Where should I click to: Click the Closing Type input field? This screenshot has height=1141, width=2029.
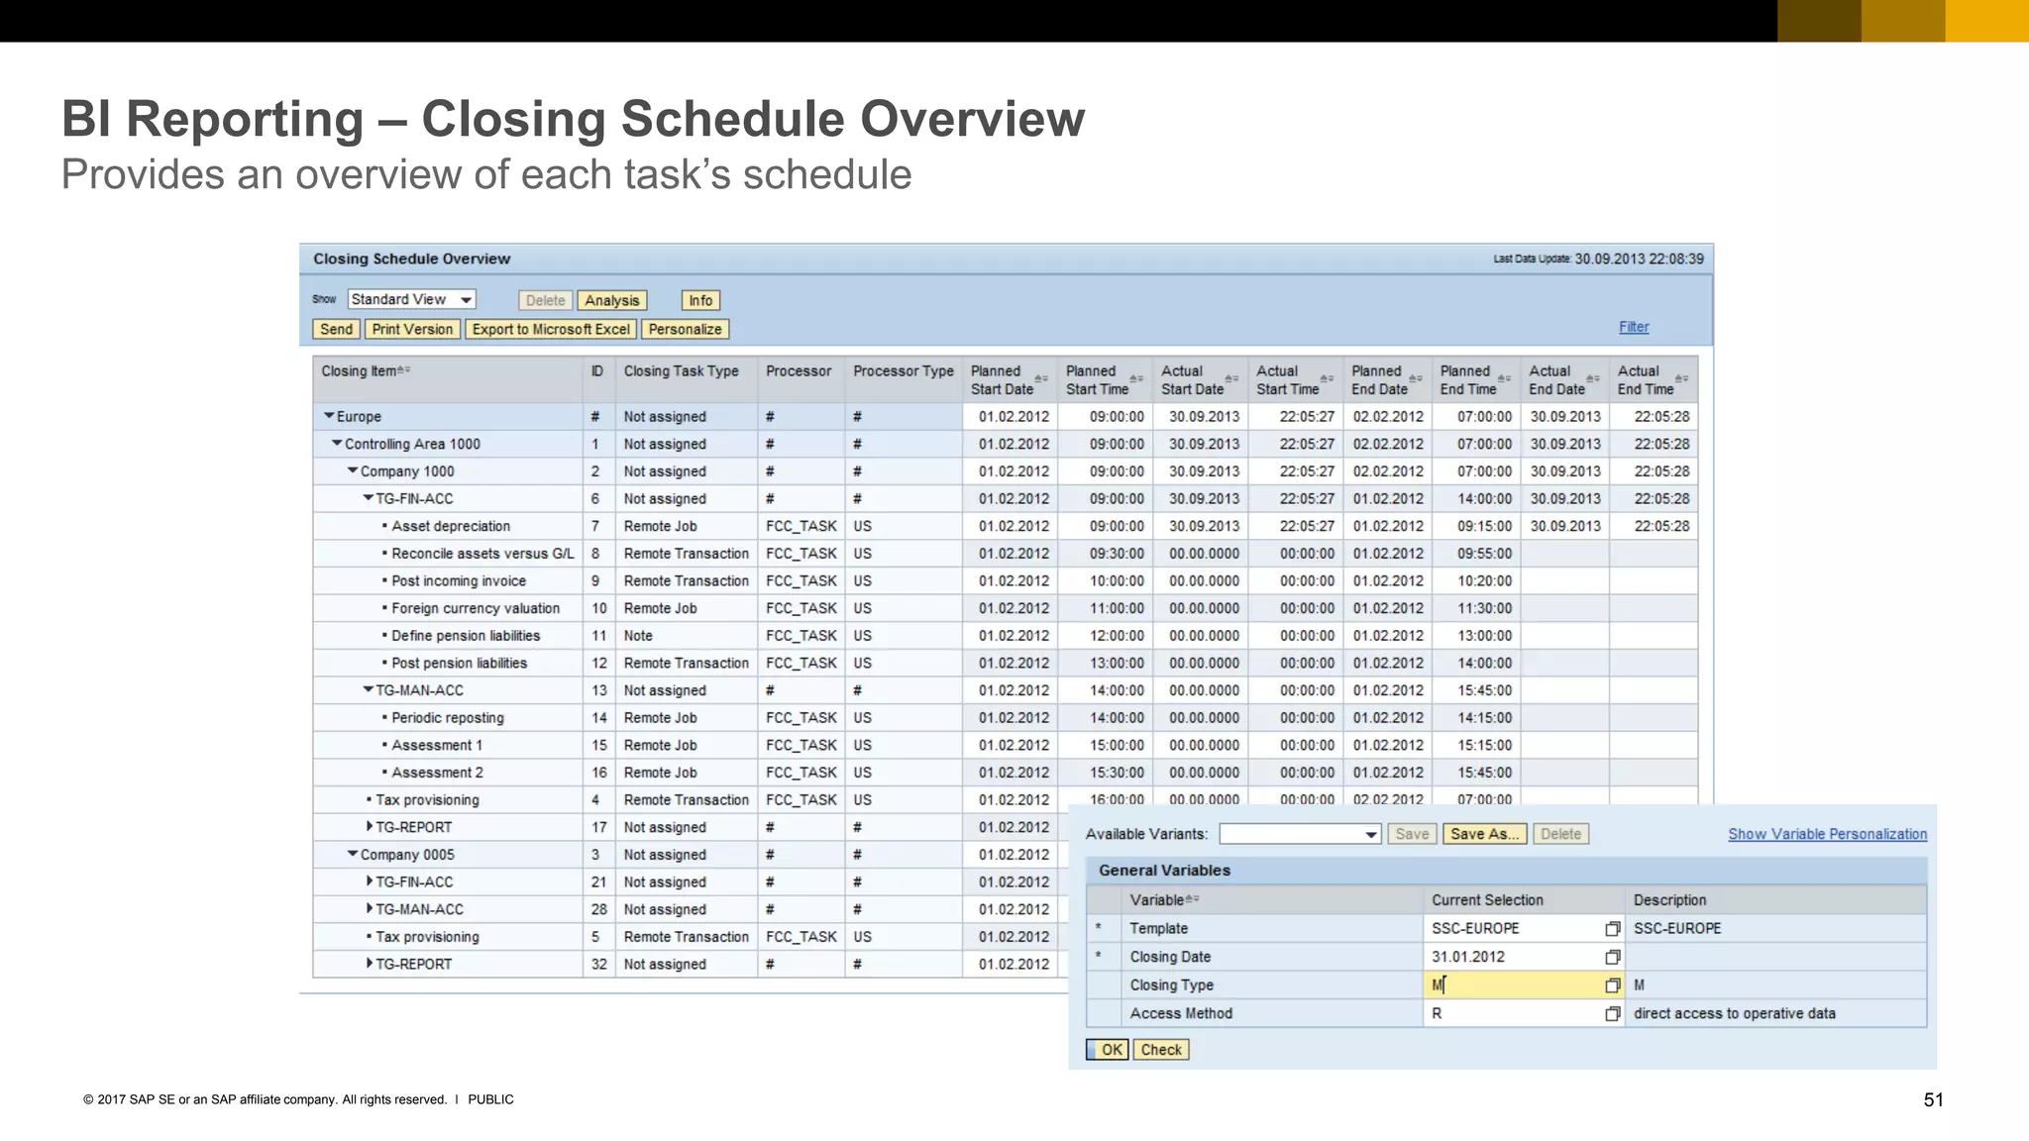coord(1513,985)
